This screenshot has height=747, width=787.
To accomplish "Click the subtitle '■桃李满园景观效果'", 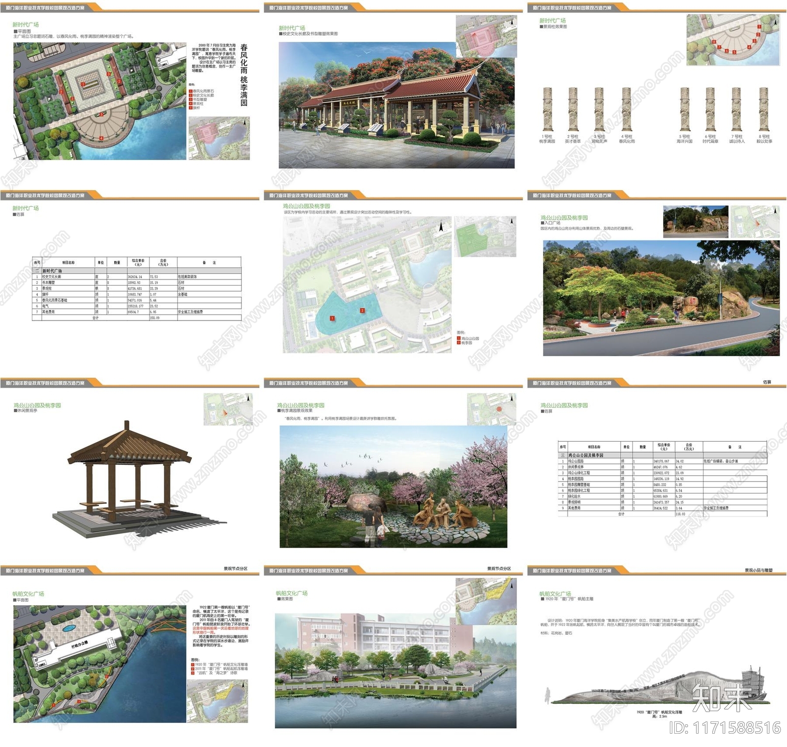I will pyautogui.click(x=295, y=411).
